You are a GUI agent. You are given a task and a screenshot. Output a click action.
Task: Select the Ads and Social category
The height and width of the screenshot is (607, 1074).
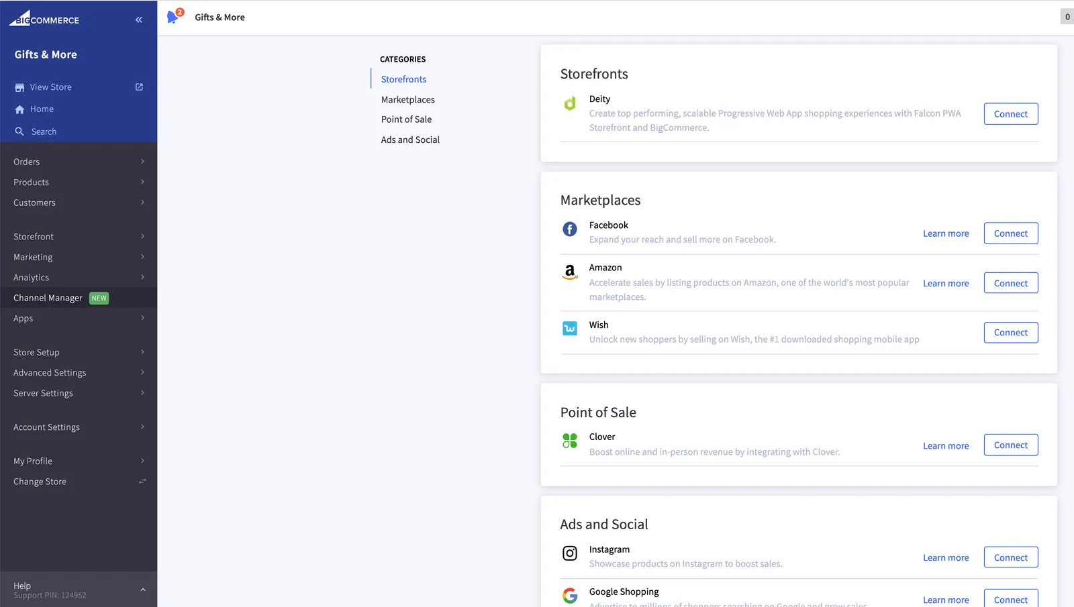pyautogui.click(x=410, y=140)
